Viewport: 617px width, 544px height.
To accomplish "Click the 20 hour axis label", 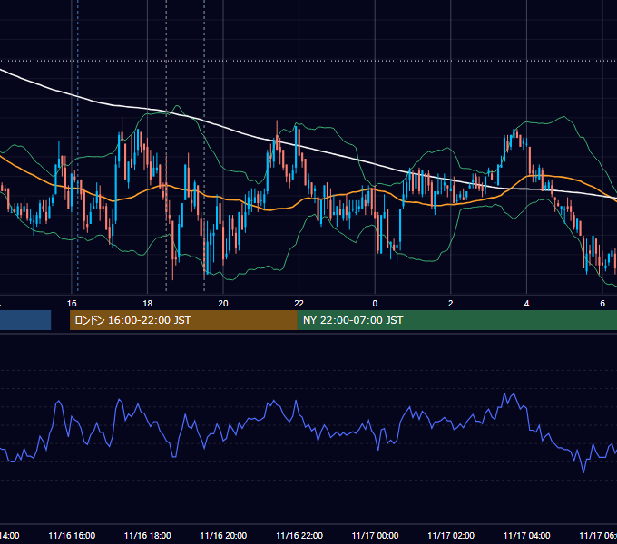I will pos(223,304).
